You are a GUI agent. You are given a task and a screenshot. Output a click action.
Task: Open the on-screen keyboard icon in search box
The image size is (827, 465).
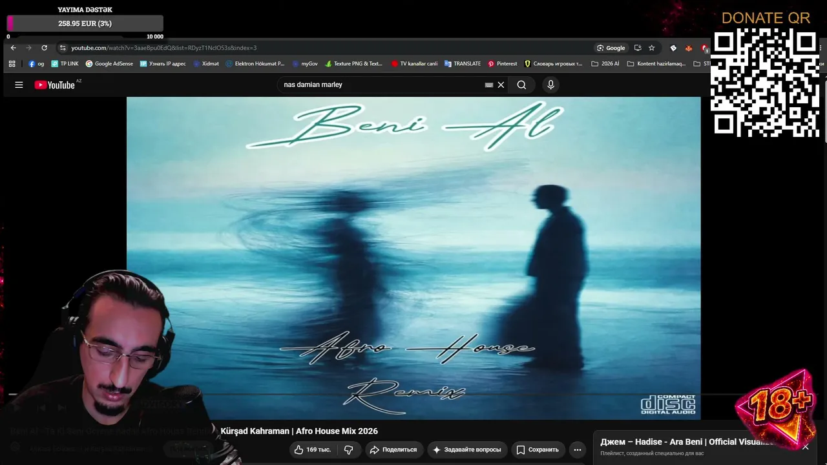point(489,85)
